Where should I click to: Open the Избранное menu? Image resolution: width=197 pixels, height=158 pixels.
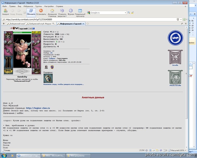pos(28,6)
